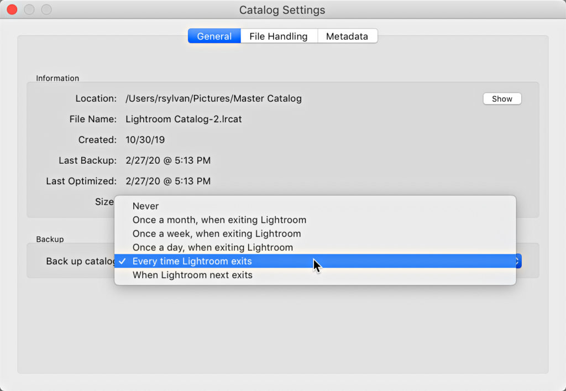The width and height of the screenshot is (566, 391).
Task: Click the Last Optimized value 2/27/20 @ 5:13 PM
Action: click(168, 181)
